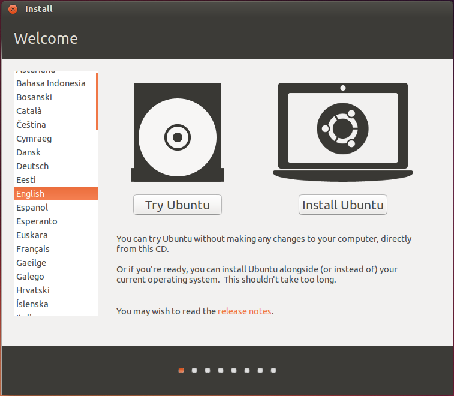Select Français as the language

coord(56,249)
